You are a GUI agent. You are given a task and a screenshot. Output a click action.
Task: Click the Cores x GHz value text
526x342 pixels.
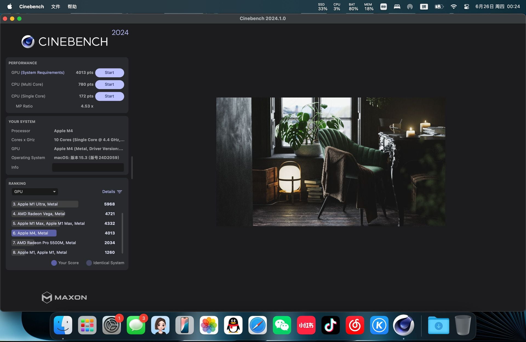89,140
